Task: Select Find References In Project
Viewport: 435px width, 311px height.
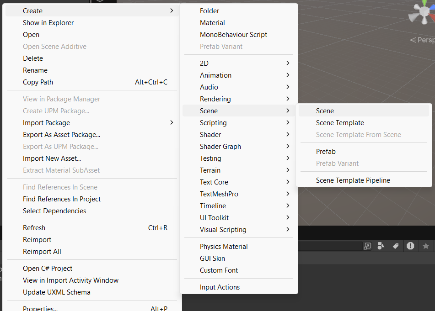Action: (92, 199)
